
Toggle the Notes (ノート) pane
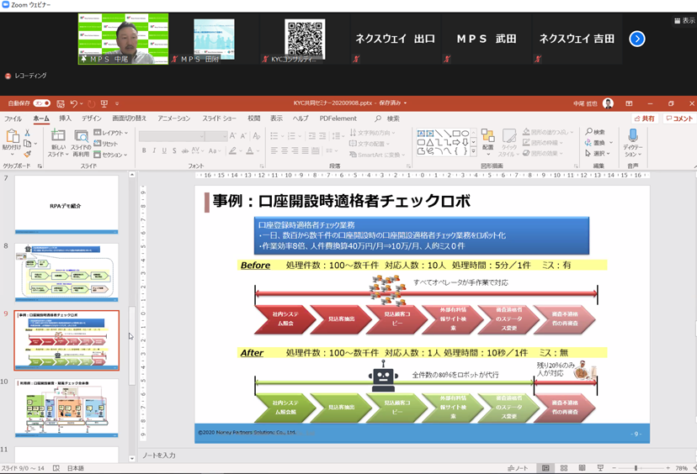coord(519,468)
